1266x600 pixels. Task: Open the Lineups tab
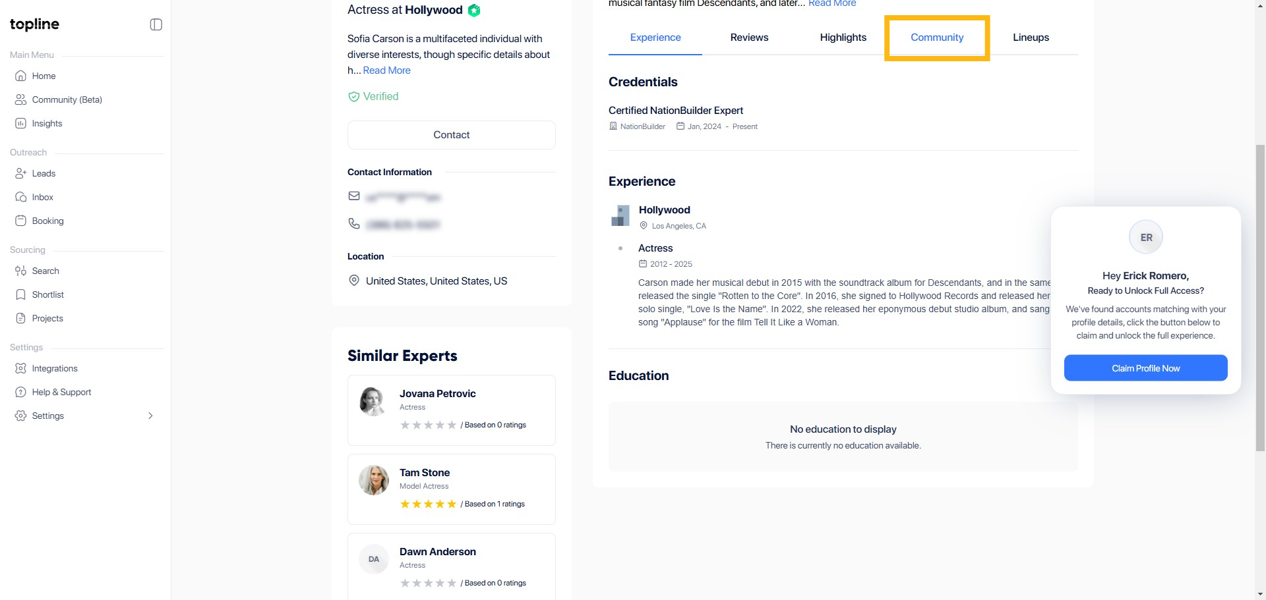[1031, 38]
